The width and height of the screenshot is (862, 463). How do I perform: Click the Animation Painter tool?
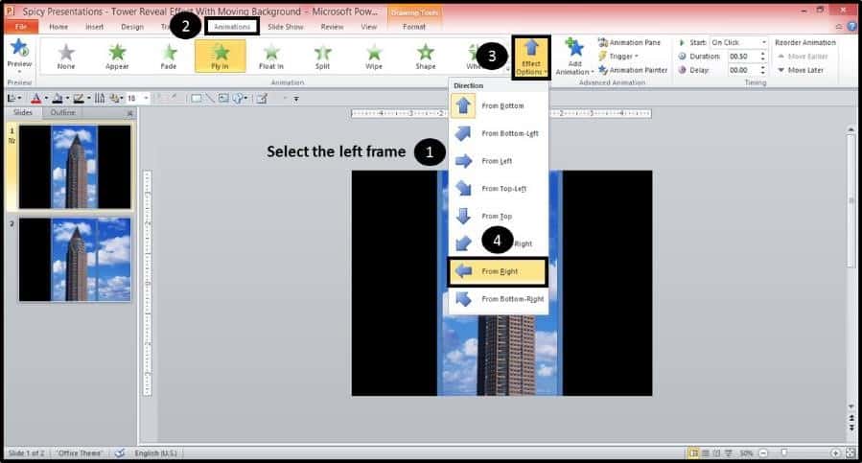[x=633, y=70]
